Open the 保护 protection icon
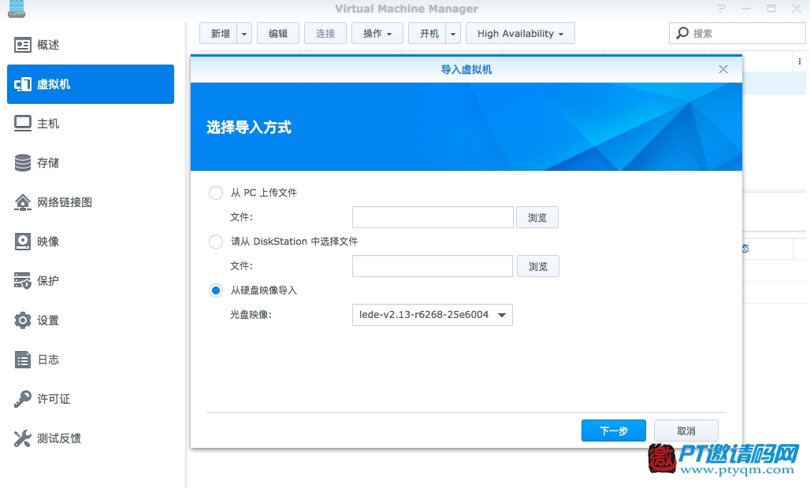 point(22,281)
